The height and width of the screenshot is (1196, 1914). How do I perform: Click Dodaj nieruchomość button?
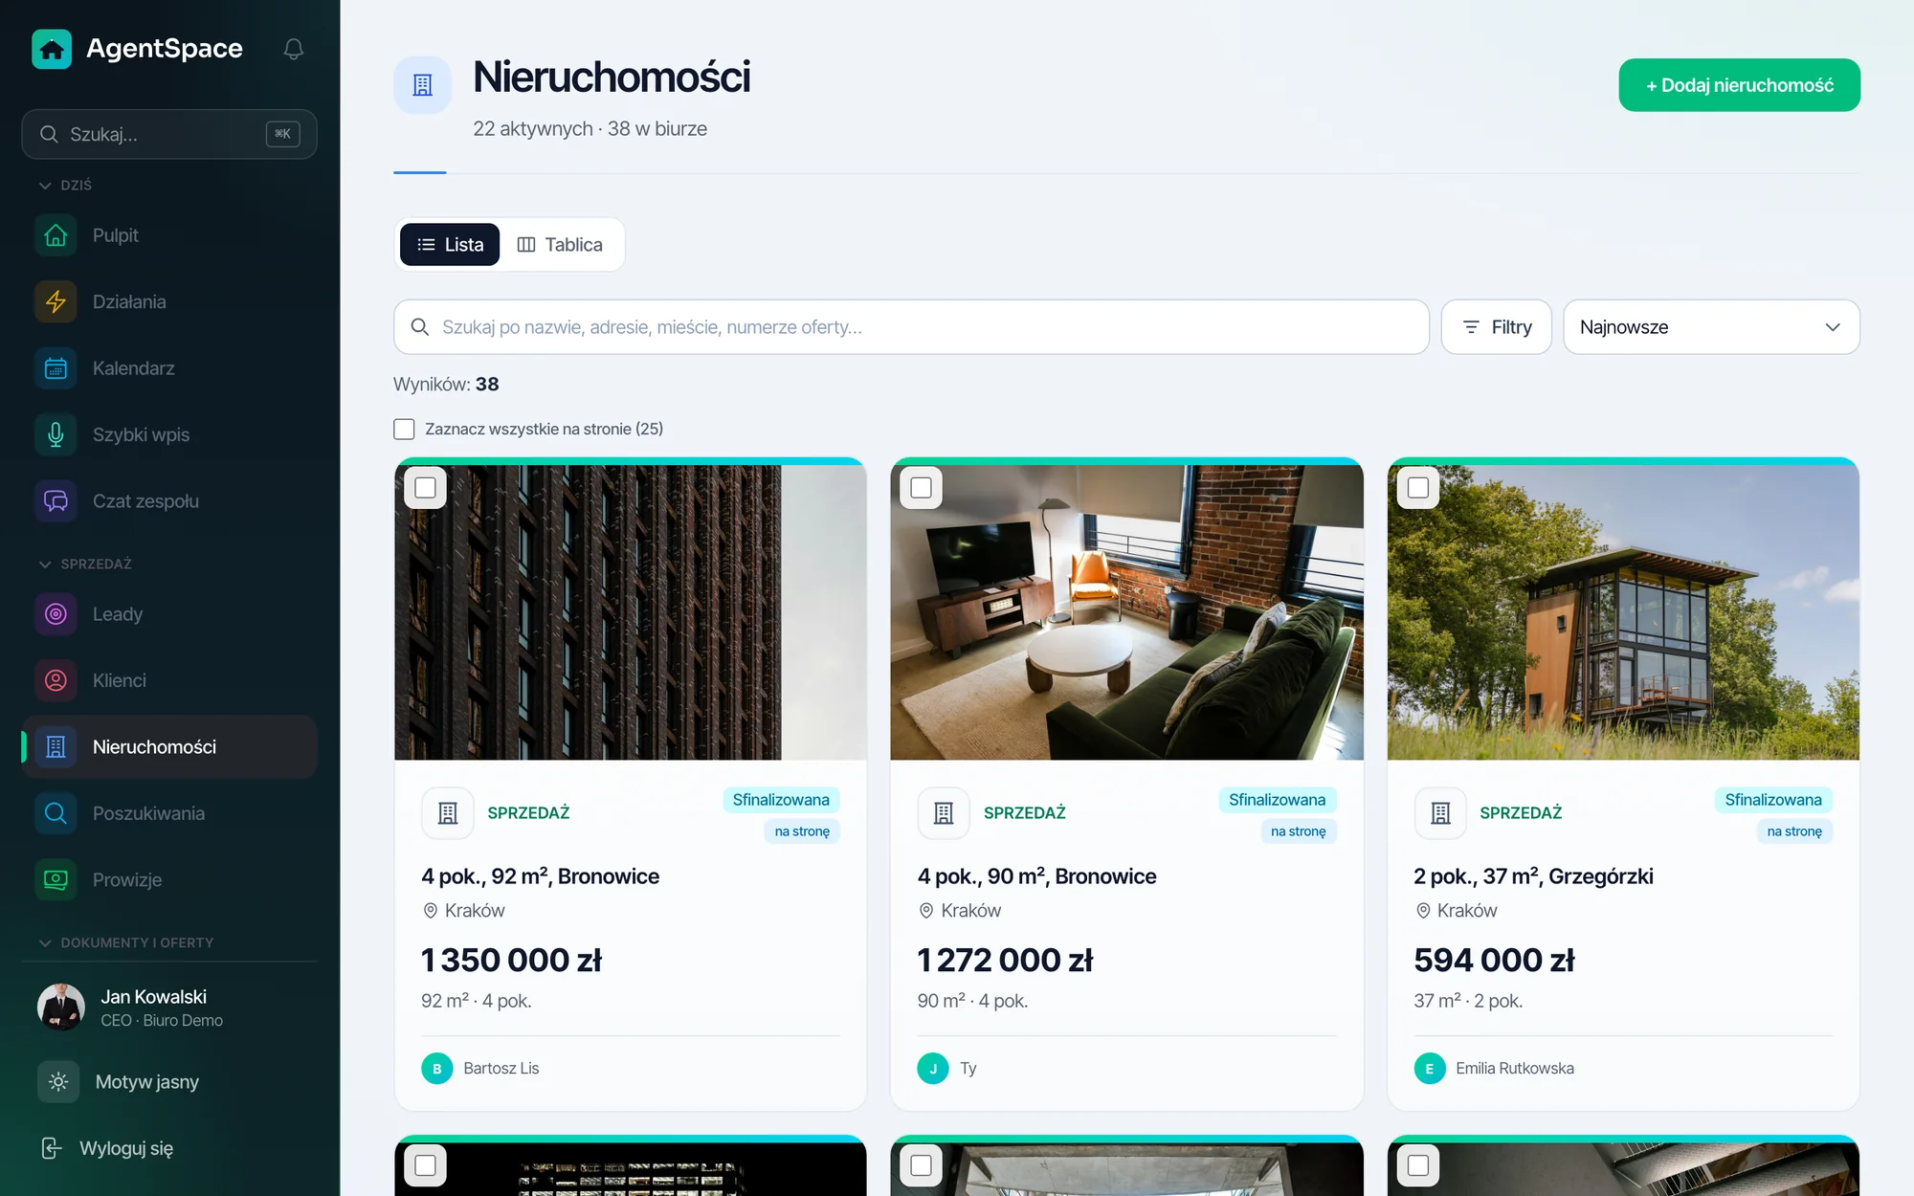click(1739, 85)
